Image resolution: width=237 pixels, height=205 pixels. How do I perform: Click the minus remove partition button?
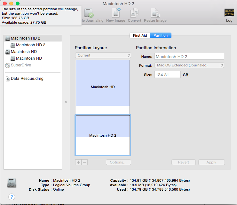click(x=85, y=162)
